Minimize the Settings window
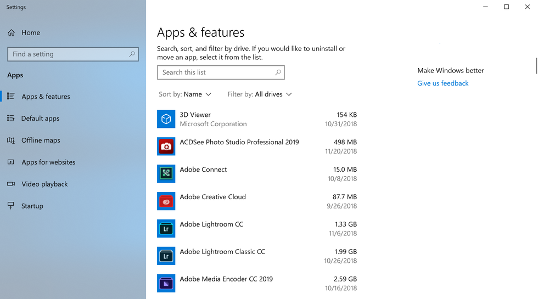Screen dimensions: 538x299 click(x=485, y=7)
